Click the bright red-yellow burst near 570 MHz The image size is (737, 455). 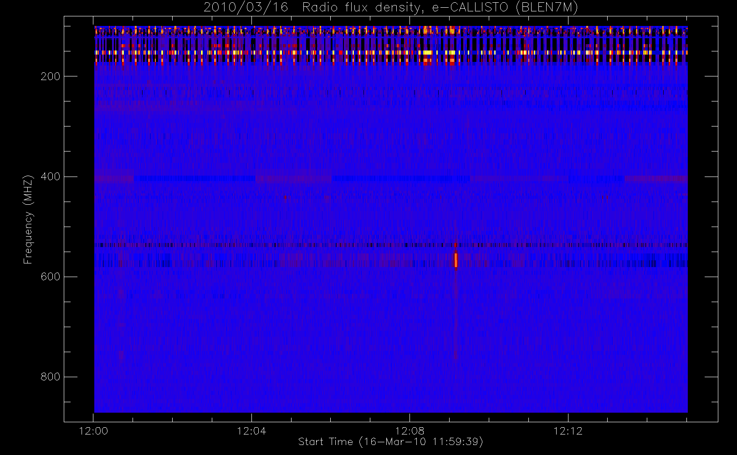click(456, 260)
